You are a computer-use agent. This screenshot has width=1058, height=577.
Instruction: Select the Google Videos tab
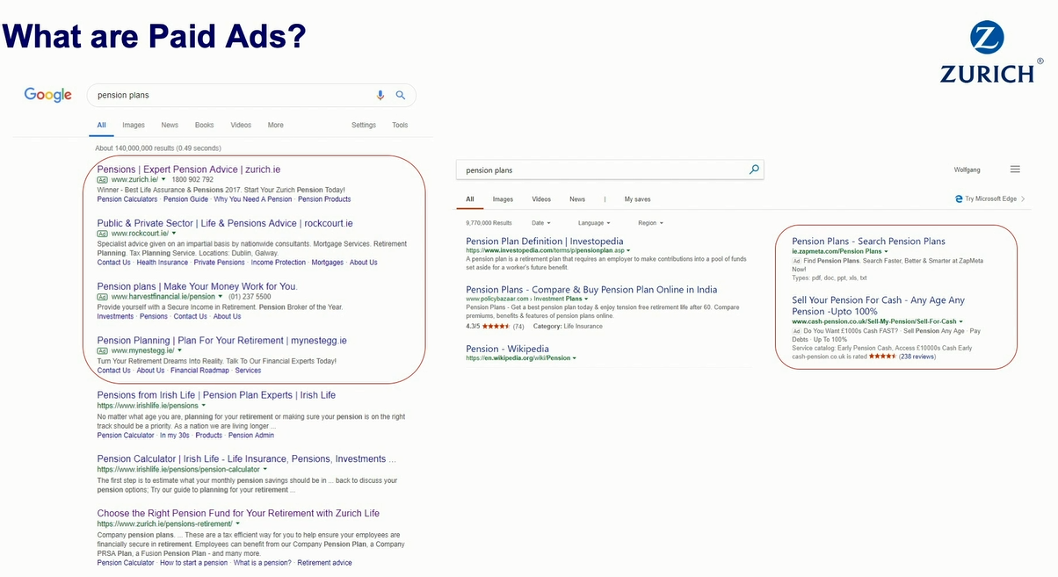[241, 126]
